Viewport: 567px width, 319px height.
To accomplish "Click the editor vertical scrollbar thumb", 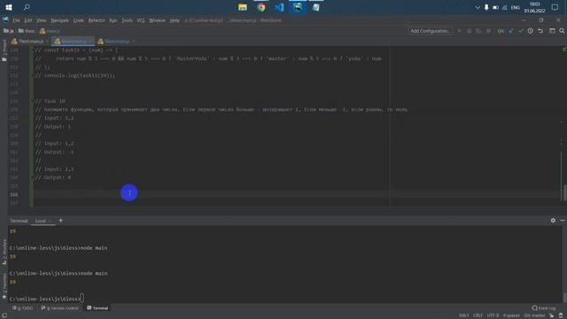I will click(x=564, y=193).
